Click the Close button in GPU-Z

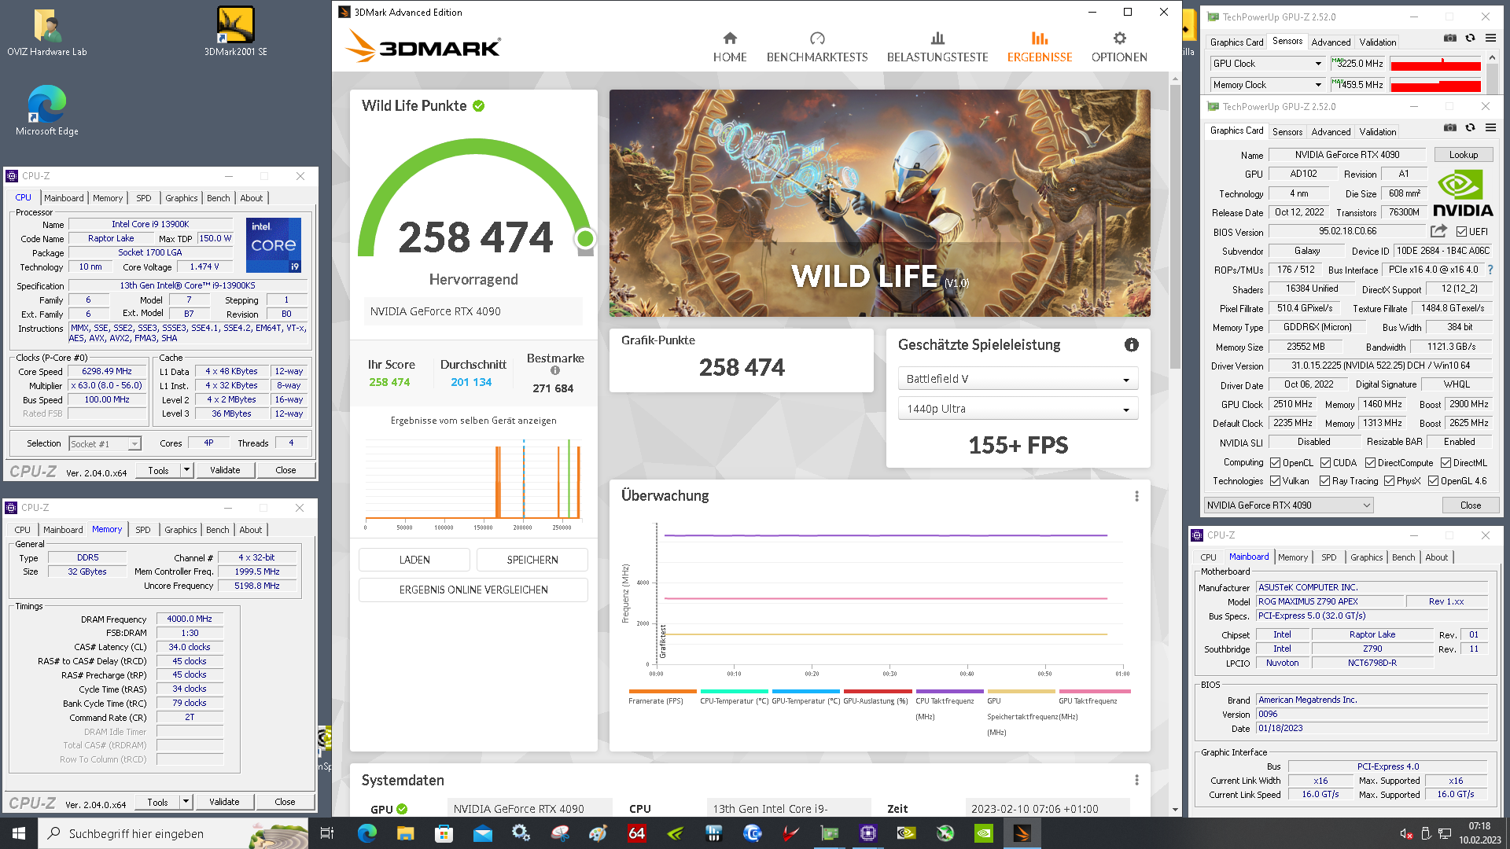[1471, 505]
